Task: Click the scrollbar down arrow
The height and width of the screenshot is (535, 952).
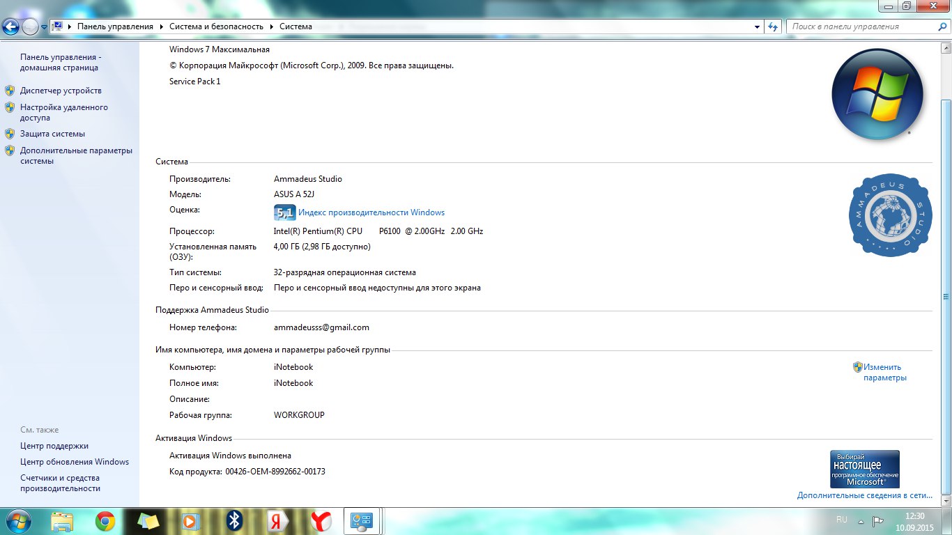Action: click(946, 501)
